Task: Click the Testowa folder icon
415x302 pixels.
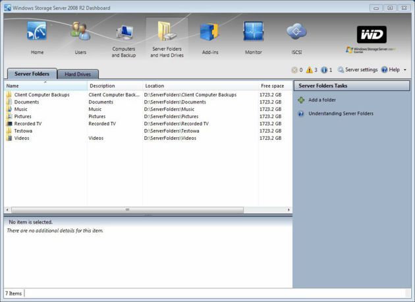Action: tap(9, 131)
